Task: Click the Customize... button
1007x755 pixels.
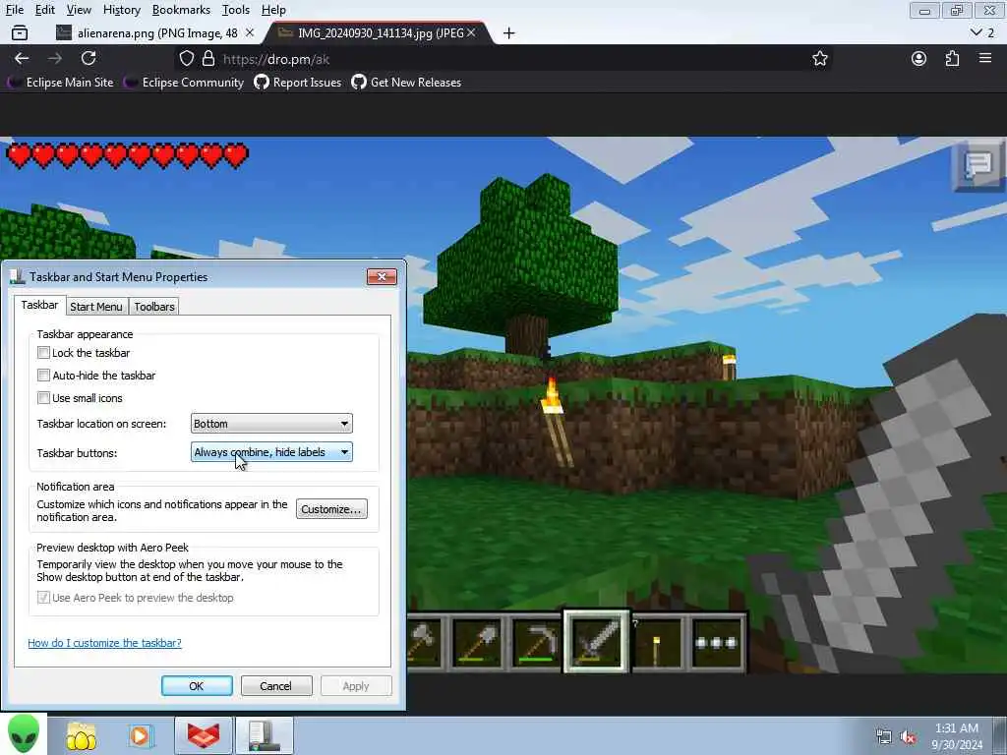Action: point(331,509)
